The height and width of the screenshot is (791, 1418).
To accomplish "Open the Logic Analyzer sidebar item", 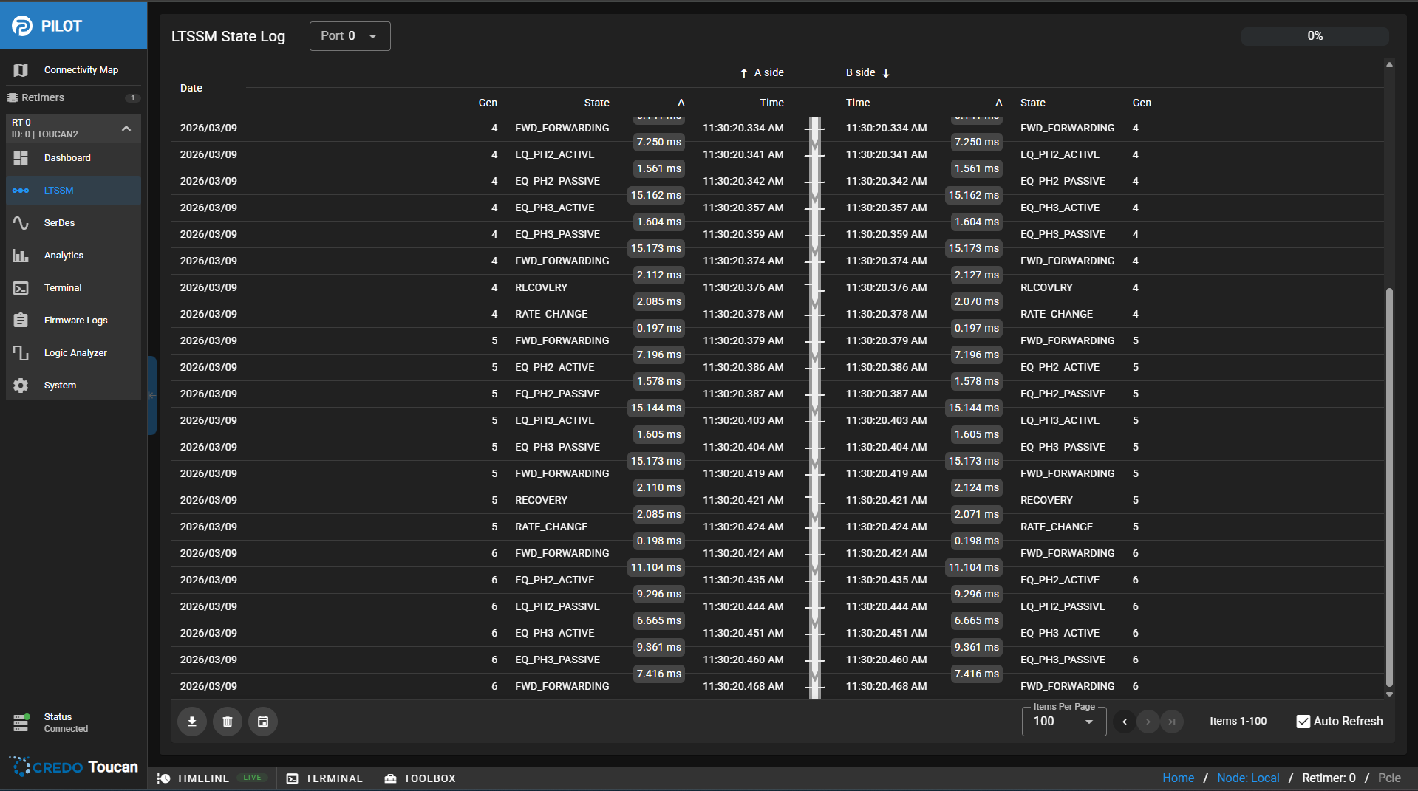I will pyautogui.click(x=75, y=353).
